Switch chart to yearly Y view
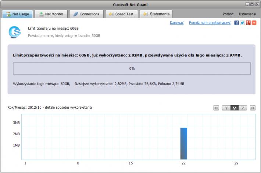This screenshot has height=173, width=261. click(226, 108)
